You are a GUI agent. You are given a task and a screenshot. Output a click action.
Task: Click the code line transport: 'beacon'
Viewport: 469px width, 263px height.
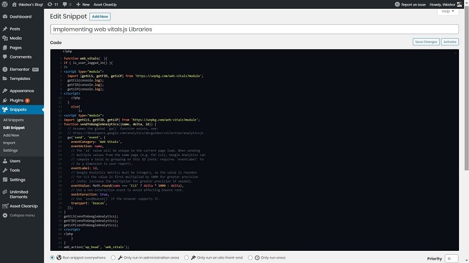pos(89,203)
